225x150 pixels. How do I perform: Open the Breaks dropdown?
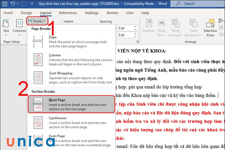click(38, 21)
